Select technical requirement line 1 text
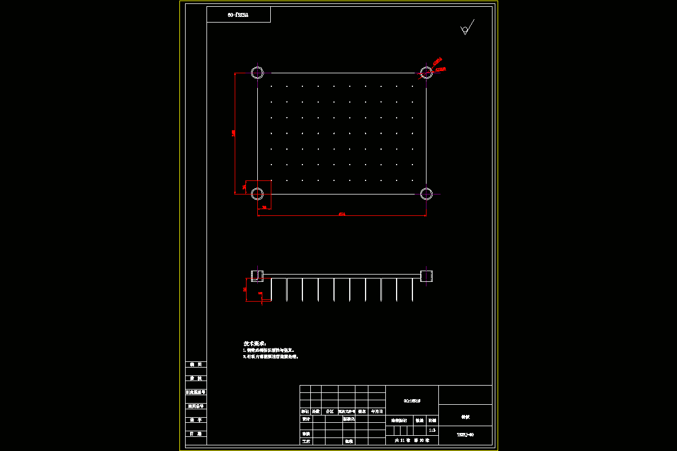The height and width of the screenshot is (451, 677). [269, 350]
